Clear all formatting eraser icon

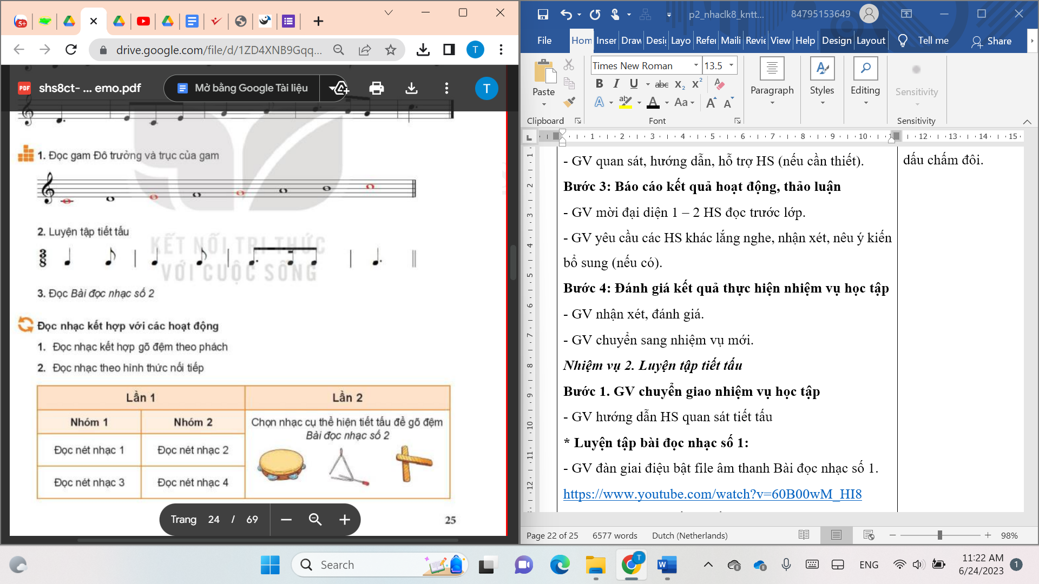point(719,84)
